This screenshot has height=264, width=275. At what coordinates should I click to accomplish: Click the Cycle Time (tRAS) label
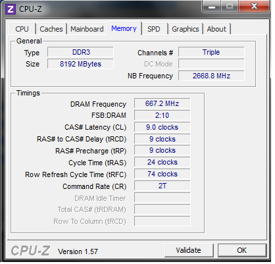tap(97, 163)
